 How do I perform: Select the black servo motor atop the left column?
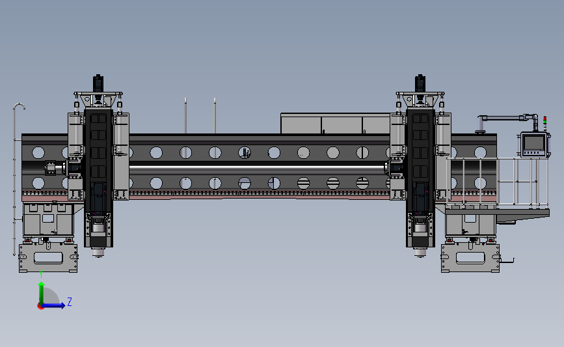point(98,83)
